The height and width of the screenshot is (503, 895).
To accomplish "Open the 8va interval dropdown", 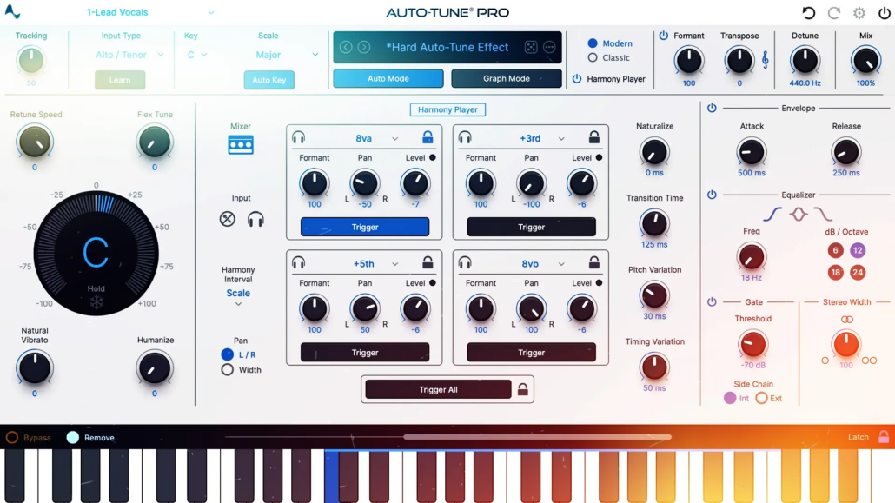I will point(377,138).
